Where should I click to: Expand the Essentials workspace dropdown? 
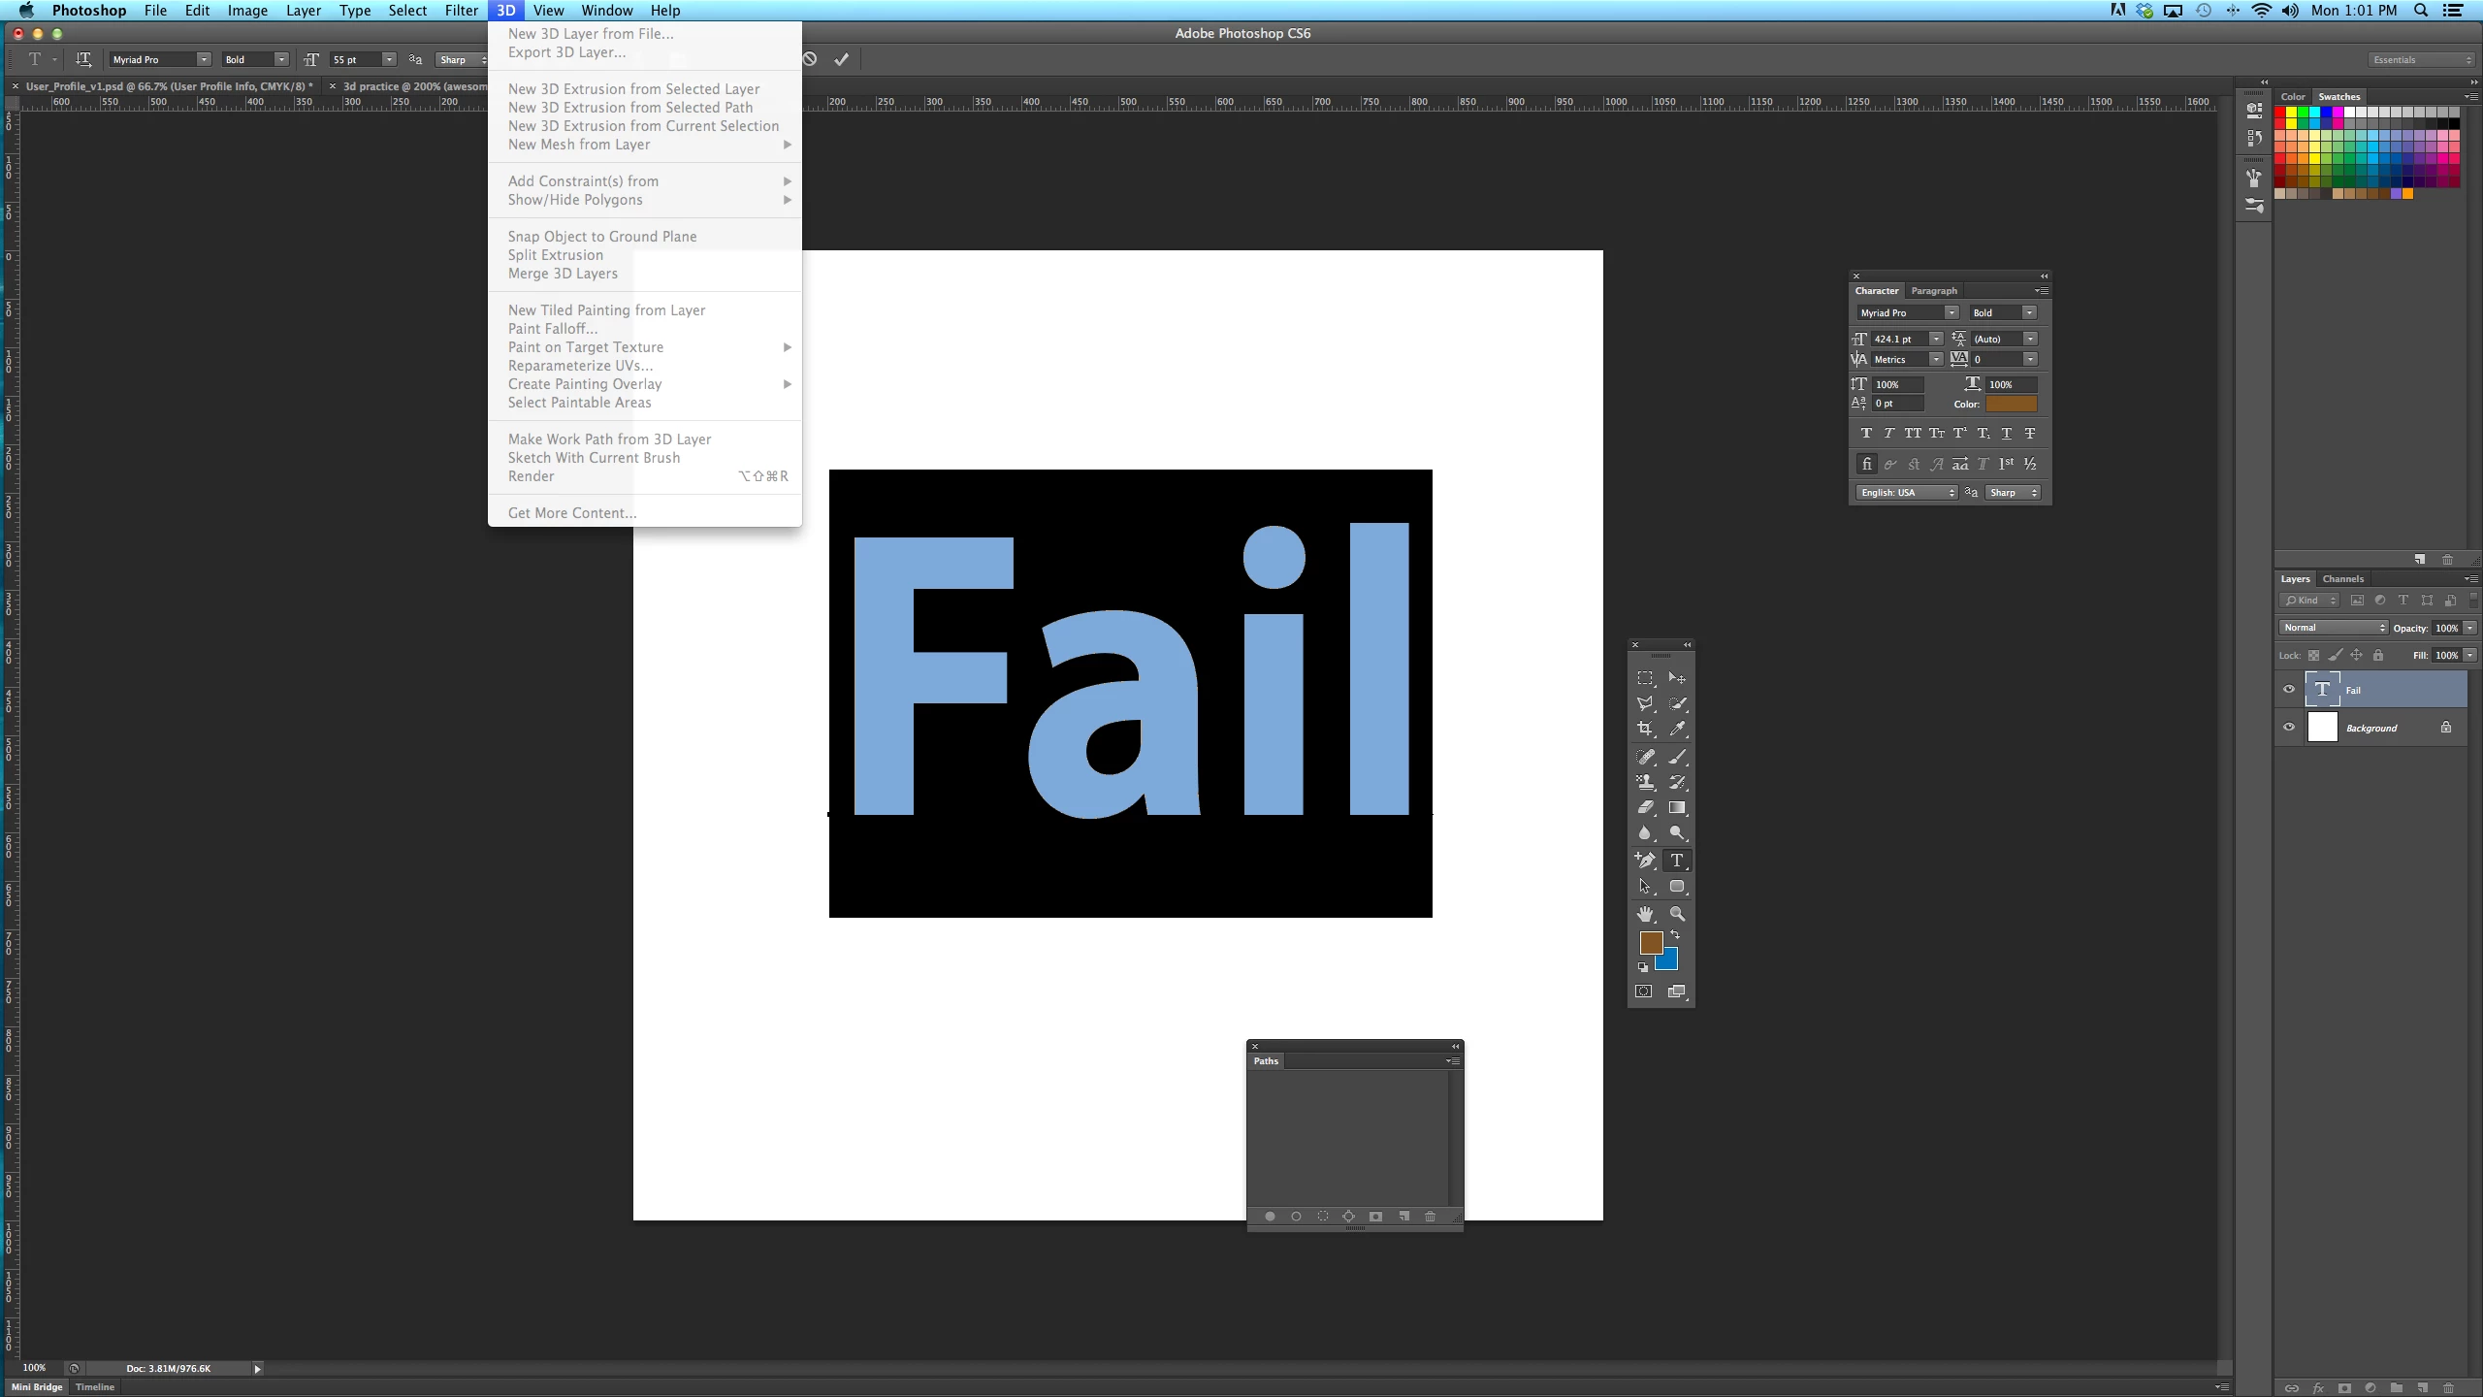[x=2422, y=59]
